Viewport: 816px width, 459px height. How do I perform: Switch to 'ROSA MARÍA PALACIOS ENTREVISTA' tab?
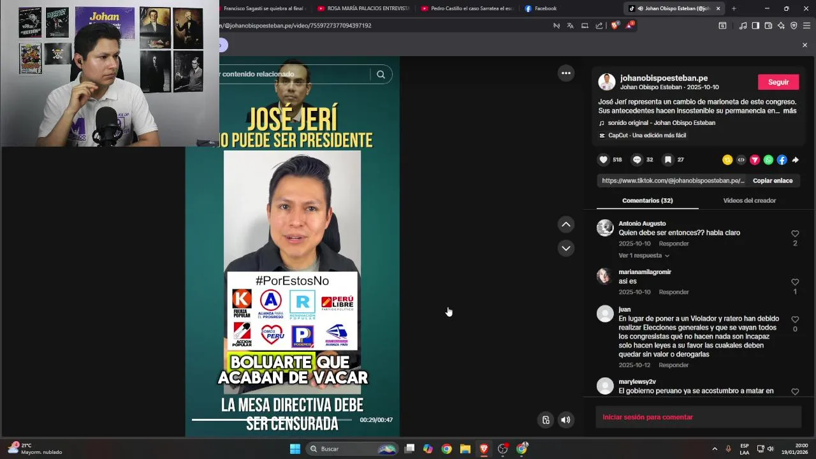[363, 8]
